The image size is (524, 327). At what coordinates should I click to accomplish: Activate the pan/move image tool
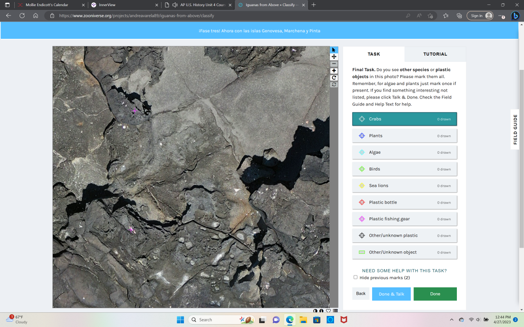(334, 57)
